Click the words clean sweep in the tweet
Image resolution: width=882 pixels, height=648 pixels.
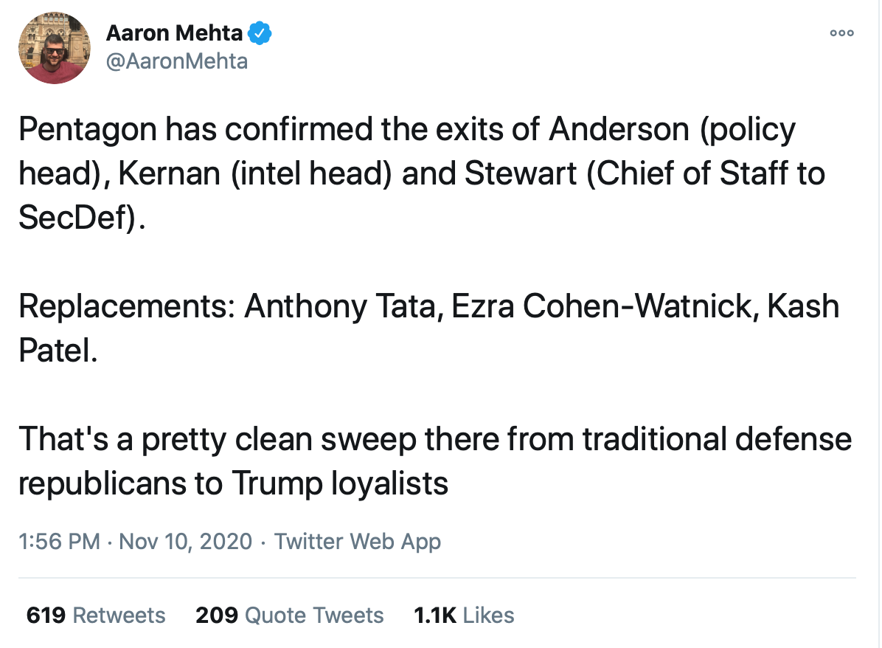tap(325, 439)
